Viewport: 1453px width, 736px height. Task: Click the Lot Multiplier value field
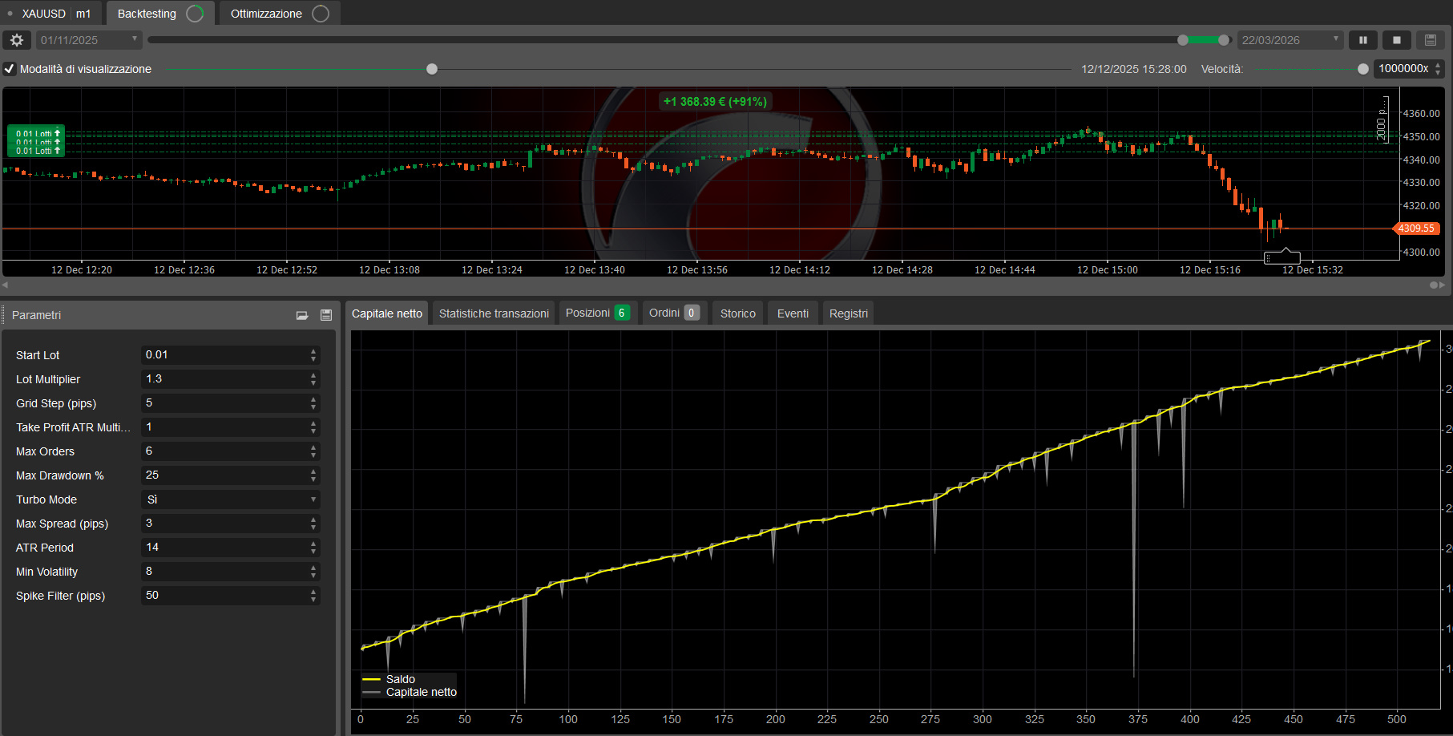[x=224, y=379]
